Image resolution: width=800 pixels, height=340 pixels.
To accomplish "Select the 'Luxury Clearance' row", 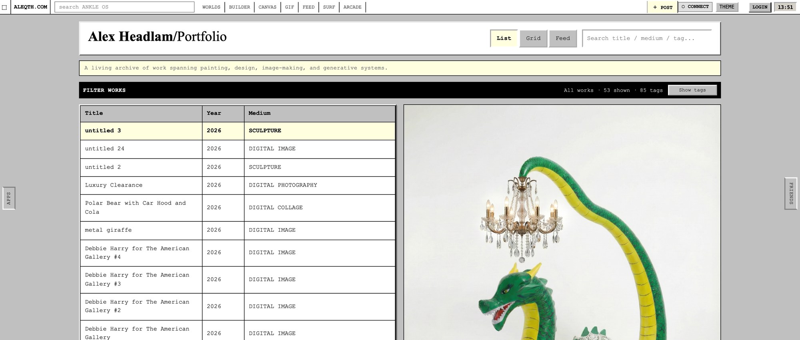I will (x=238, y=185).
